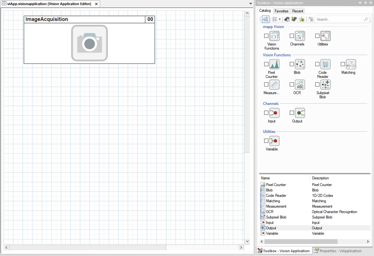Select the OCR row in list
374x256 pixels.
315,212
